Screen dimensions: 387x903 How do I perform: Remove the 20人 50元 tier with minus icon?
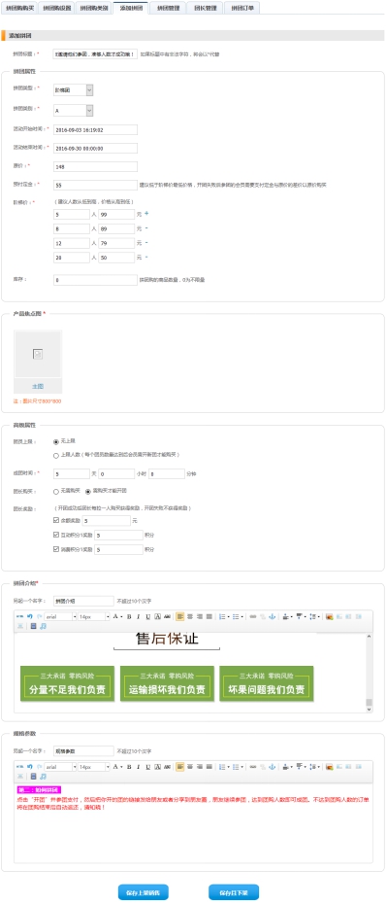[146, 257]
